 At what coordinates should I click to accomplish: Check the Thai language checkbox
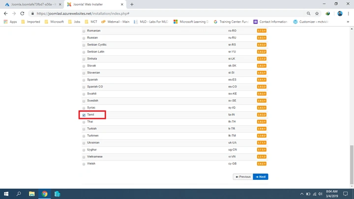click(x=84, y=122)
